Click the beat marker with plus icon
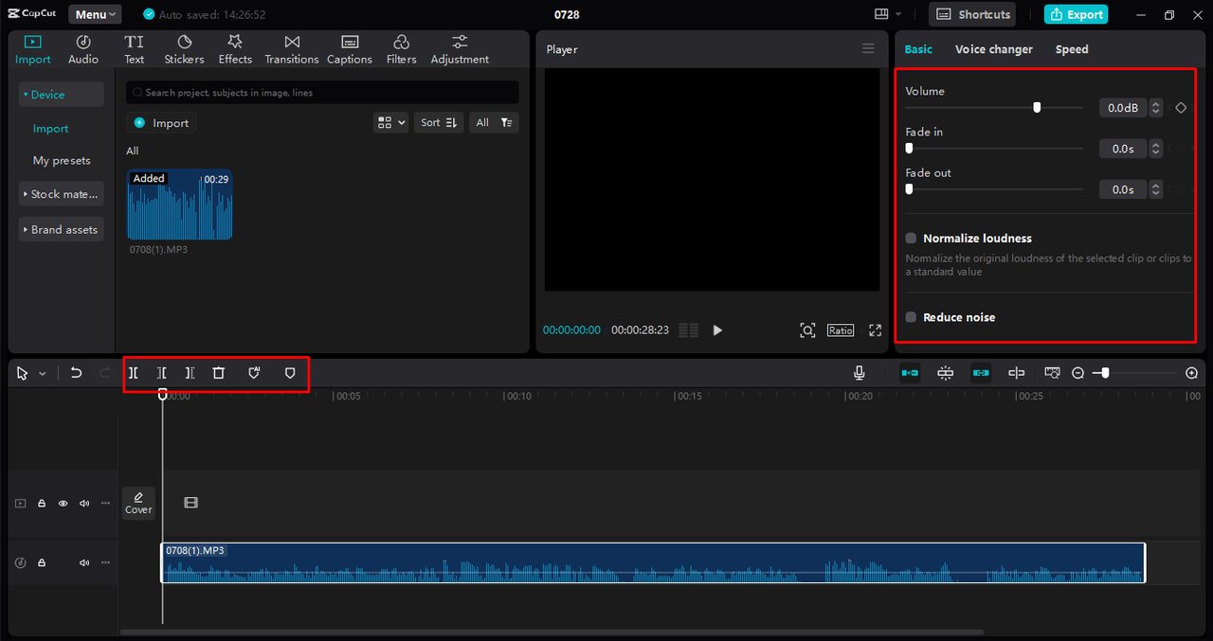The width and height of the screenshot is (1213, 641). coord(254,373)
